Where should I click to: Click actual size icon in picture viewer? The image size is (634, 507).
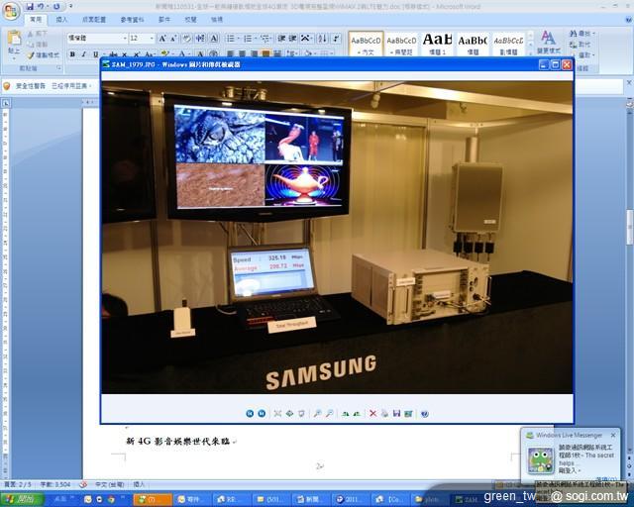(x=289, y=413)
